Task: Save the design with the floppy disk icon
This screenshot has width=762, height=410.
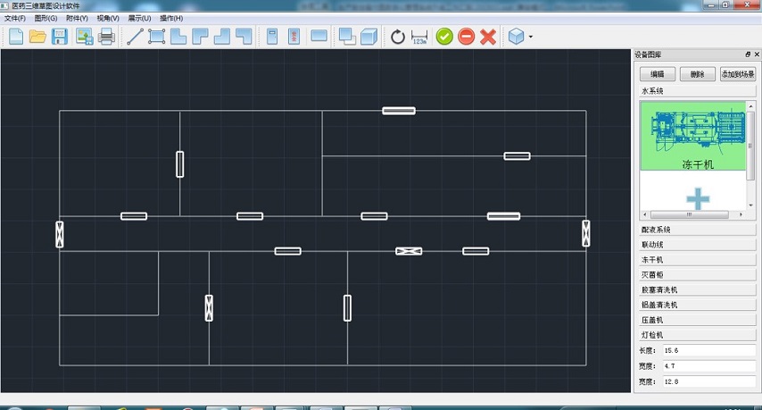Action: [60, 37]
